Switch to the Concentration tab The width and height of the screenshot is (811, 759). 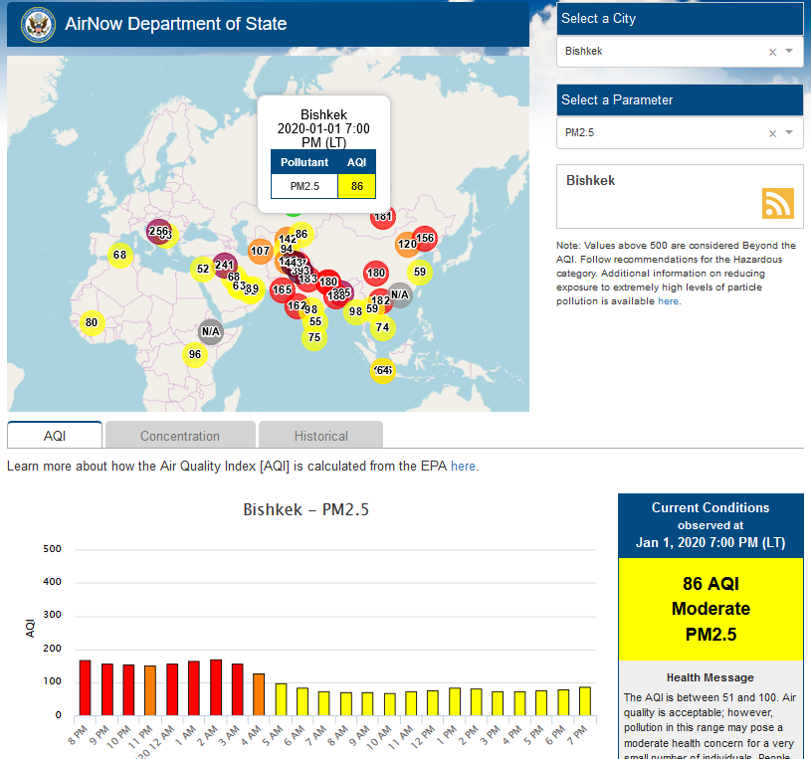tap(180, 436)
